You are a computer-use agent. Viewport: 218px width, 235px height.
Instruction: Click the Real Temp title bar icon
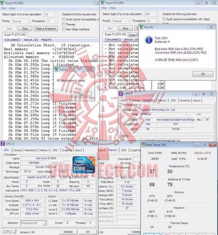(143, 145)
